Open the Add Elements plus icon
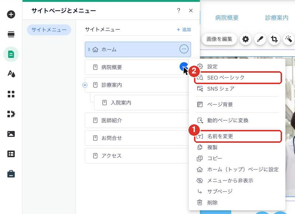This screenshot has width=295, height=214. [11, 14]
